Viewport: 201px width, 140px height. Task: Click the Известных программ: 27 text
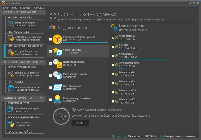coord(133,30)
